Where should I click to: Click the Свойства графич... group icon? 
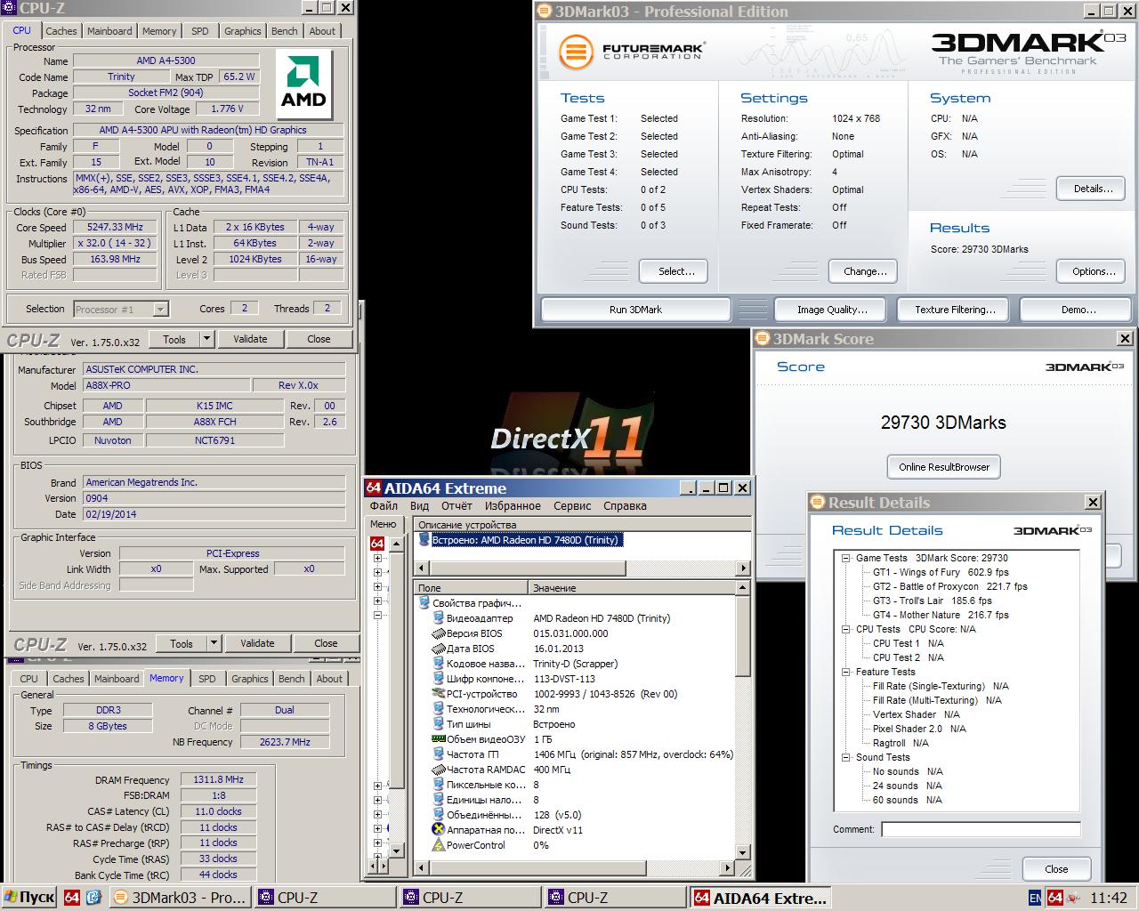coord(424,603)
